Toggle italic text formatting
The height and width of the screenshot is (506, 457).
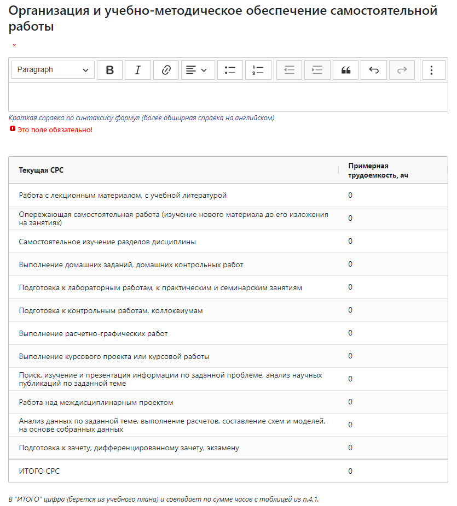coord(138,70)
